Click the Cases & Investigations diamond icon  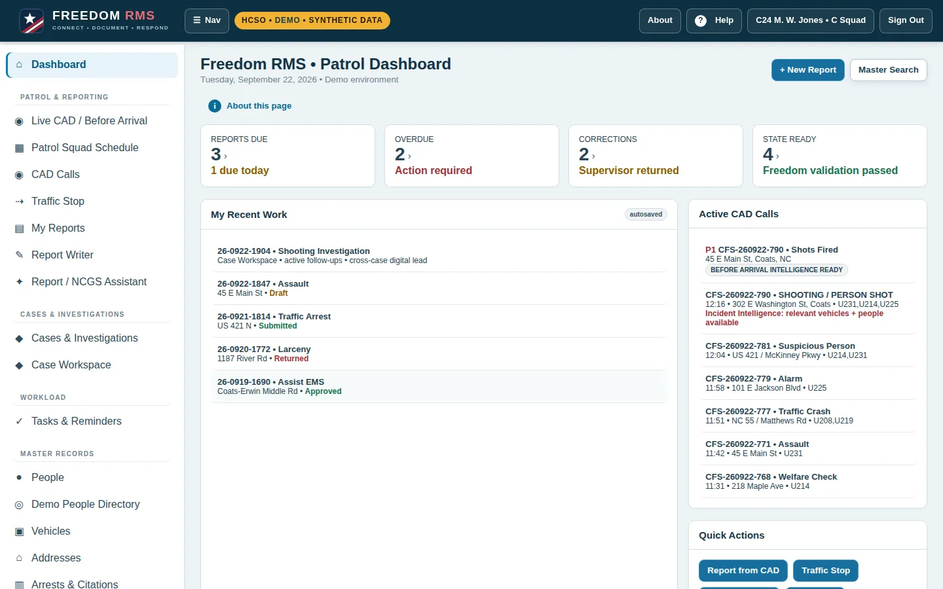click(x=19, y=338)
